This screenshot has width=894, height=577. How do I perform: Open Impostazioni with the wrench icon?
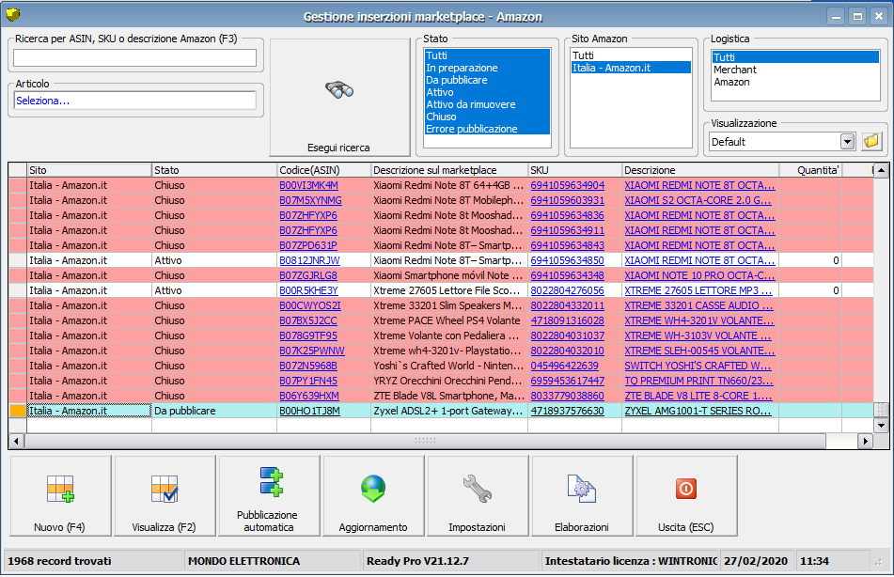pos(478,496)
